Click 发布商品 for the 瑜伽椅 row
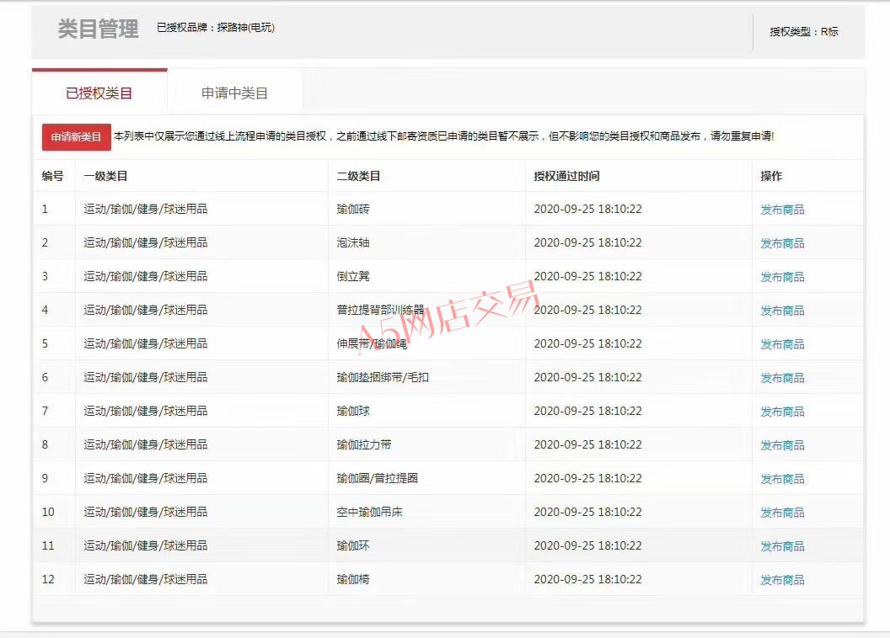This screenshot has height=638, width=890. click(781, 580)
